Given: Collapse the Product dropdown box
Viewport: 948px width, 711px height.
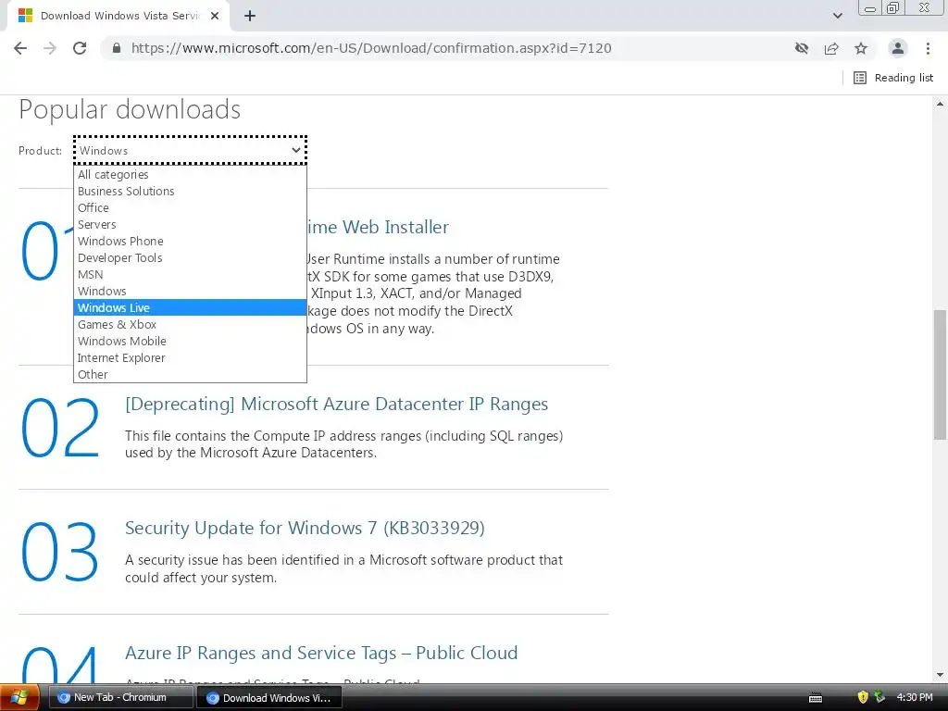Looking at the screenshot, I should 191,150.
